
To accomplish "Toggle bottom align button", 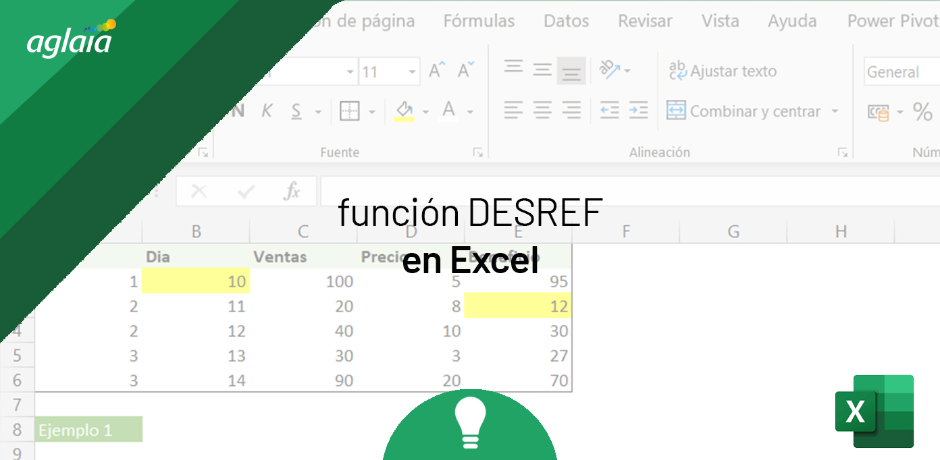I will (x=571, y=70).
